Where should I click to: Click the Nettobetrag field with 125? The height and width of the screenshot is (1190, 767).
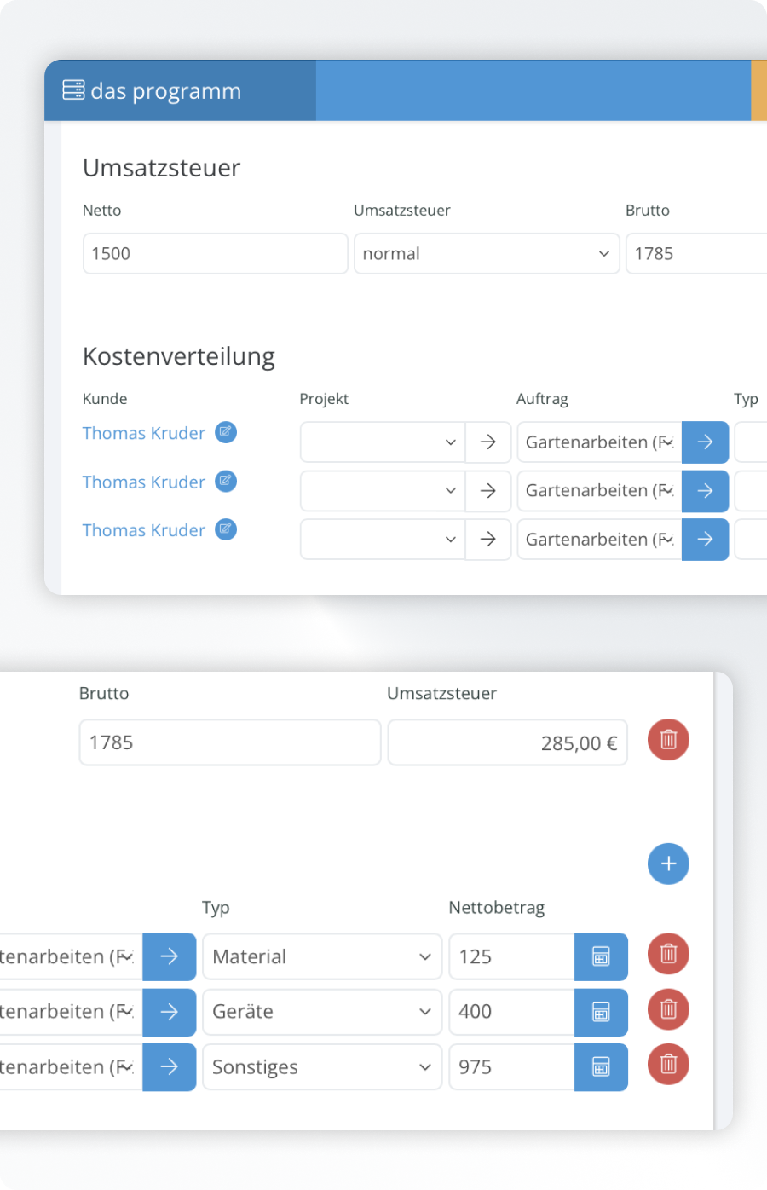[x=512, y=956]
